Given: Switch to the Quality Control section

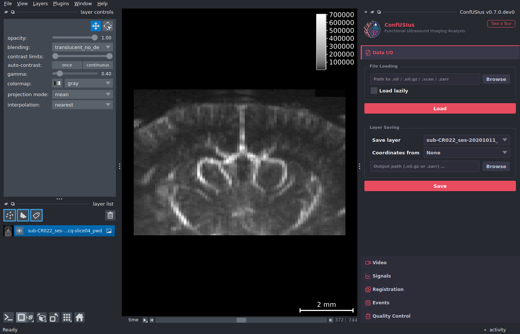Looking at the screenshot, I should (391, 316).
